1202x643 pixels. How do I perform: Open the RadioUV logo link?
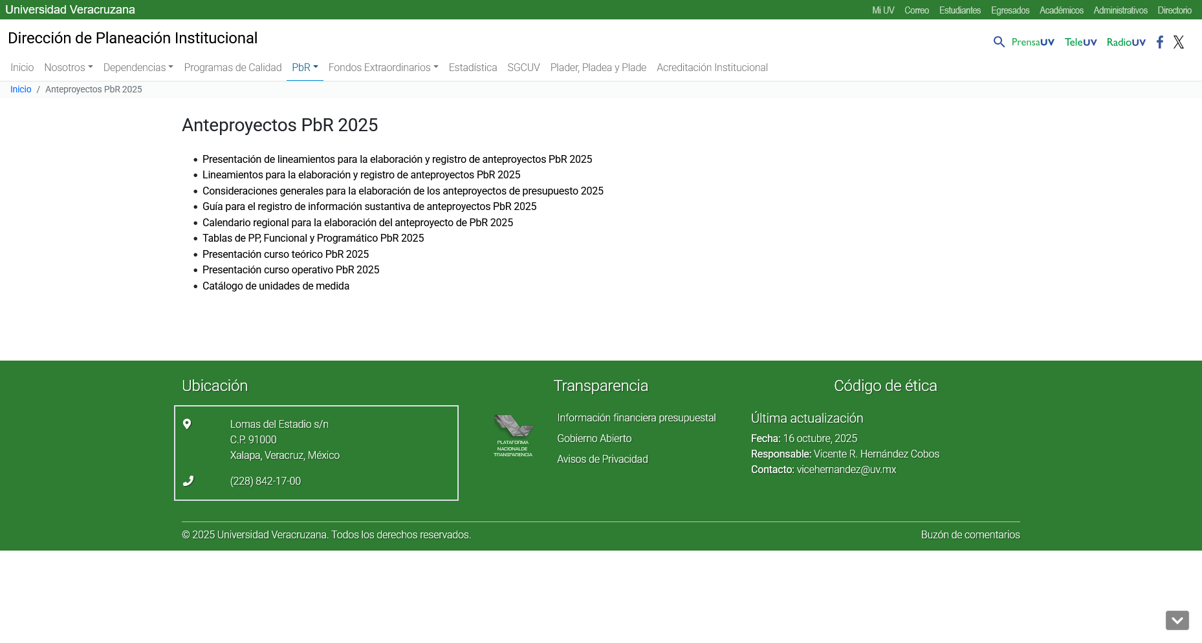tap(1126, 42)
